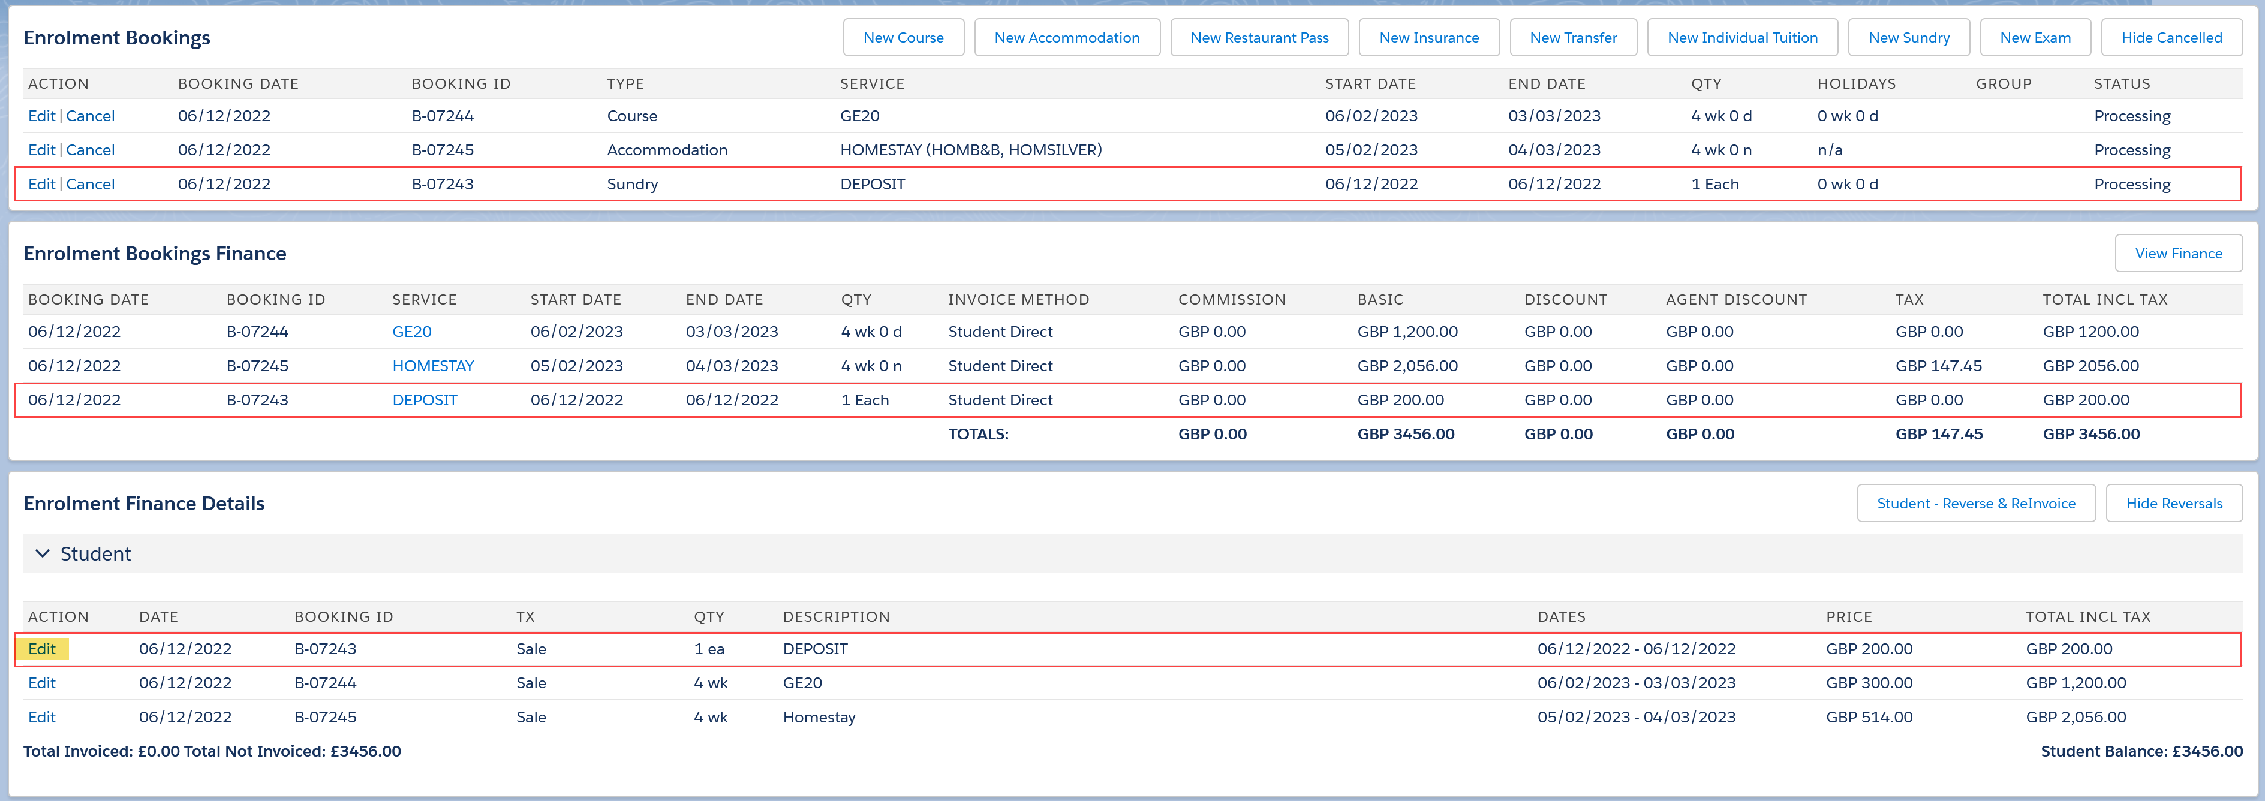Click New Insurance button
The image size is (2265, 801).
1429,38
